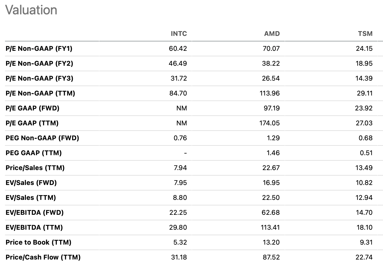Click the TSM column header
383x270 pixels.
pos(365,34)
